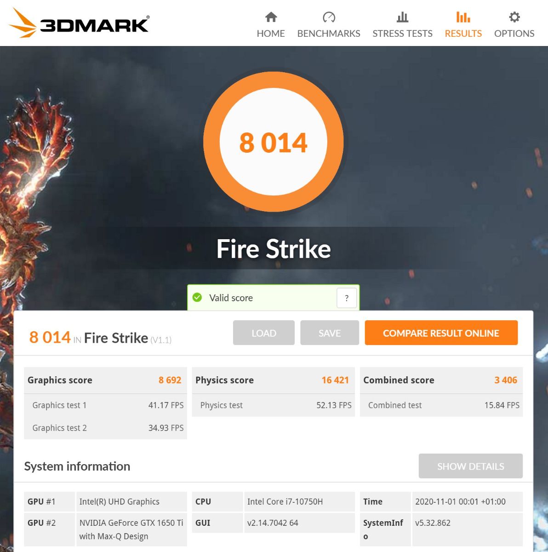Screen dimensions: 548x552
Task: Go to the Home icon
Action: pyautogui.click(x=271, y=17)
